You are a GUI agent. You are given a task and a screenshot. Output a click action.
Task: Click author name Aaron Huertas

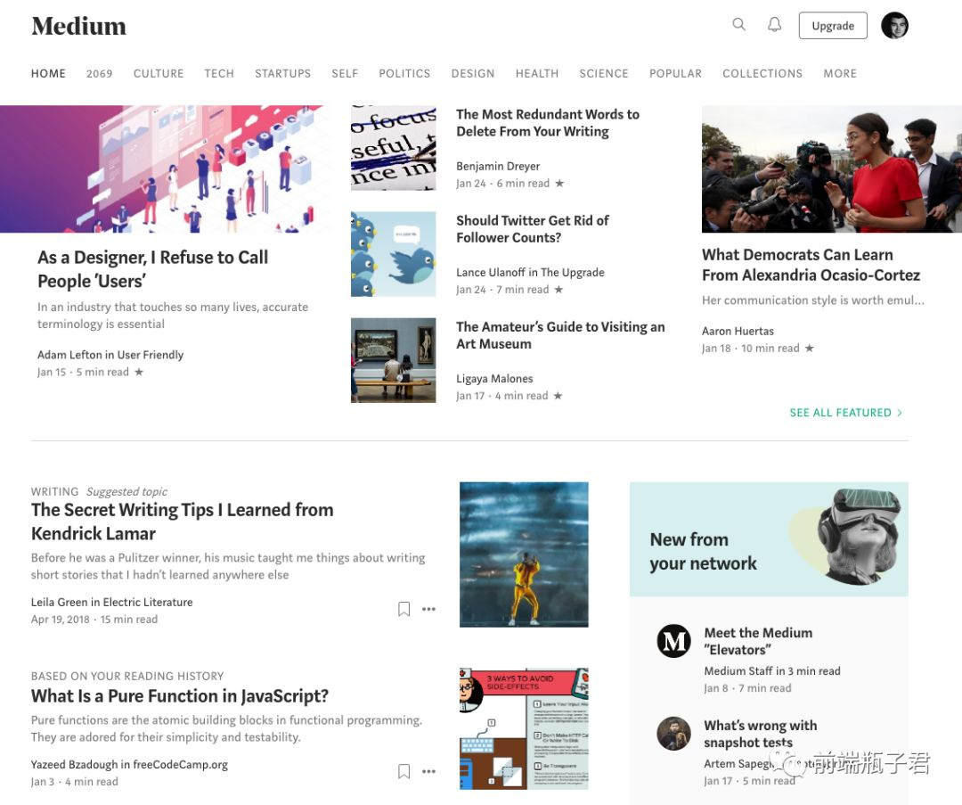[x=738, y=331]
